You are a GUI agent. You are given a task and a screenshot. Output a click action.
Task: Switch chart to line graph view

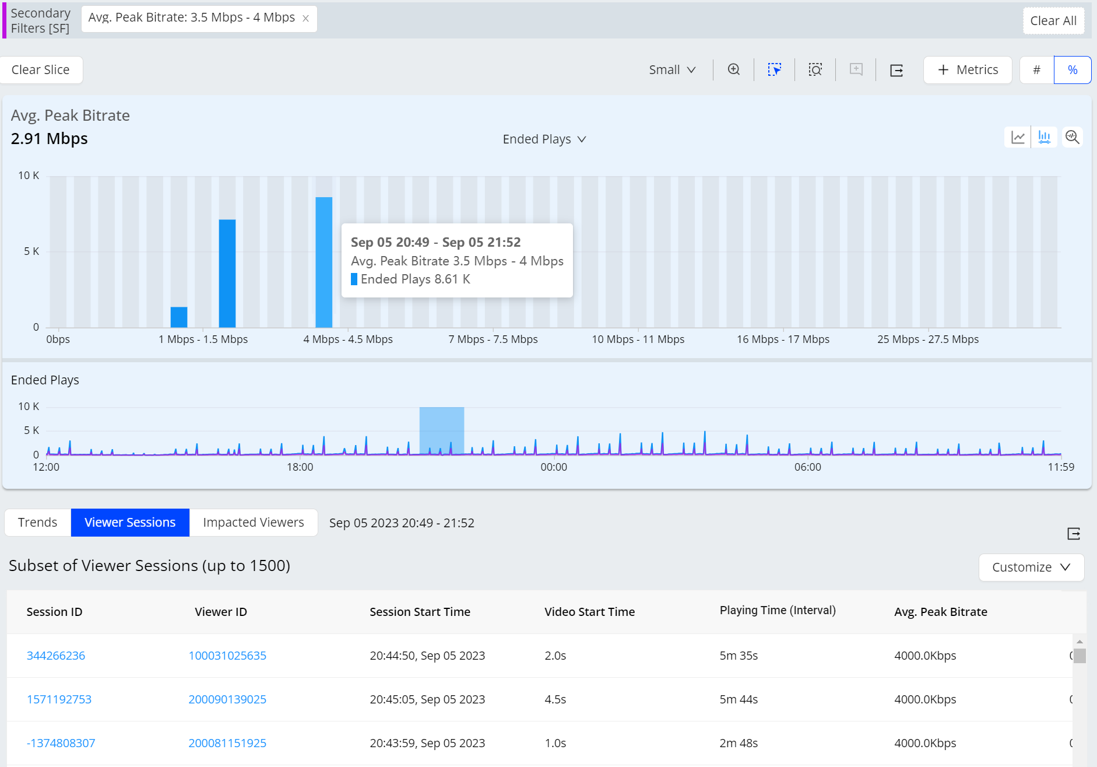pyautogui.click(x=1018, y=138)
